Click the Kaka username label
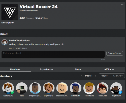The height and width of the screenshot is (103, 126). click(x=22, y=96)
